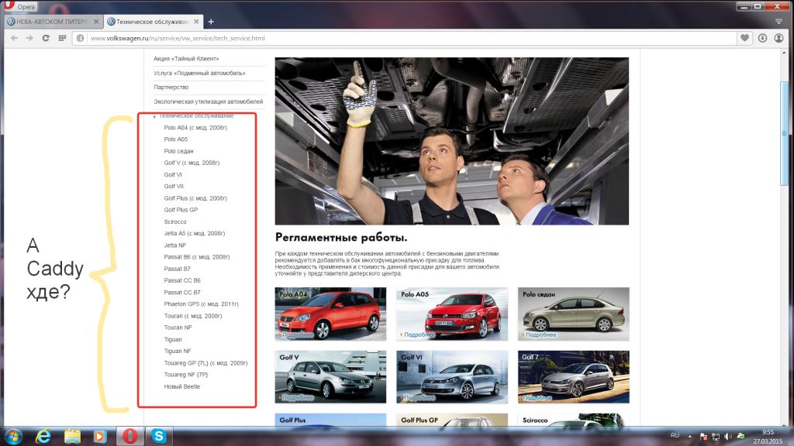This screenshot has width=794, height=446.
Task: Open the media player taskbar icon
Action: tap(100, 436)
